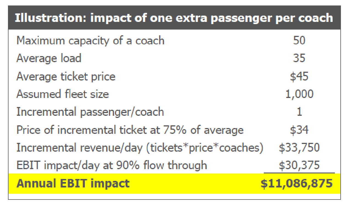Select the Maximum capacity of a coach label
Screen dimensions: 356x211
tap(90, 41)
